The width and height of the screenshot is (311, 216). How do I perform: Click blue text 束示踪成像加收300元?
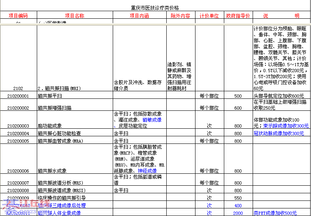tap(286, 126)
